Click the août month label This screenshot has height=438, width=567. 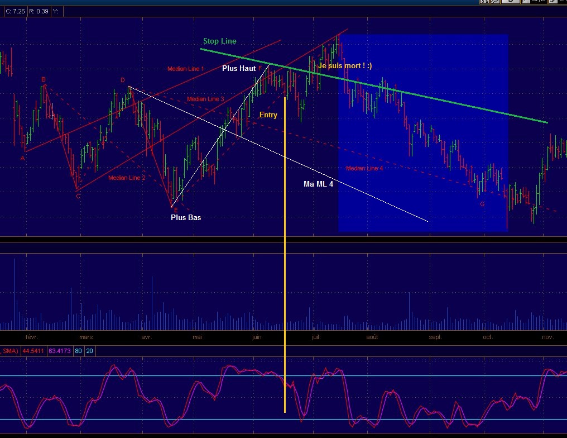click(372, 337)
